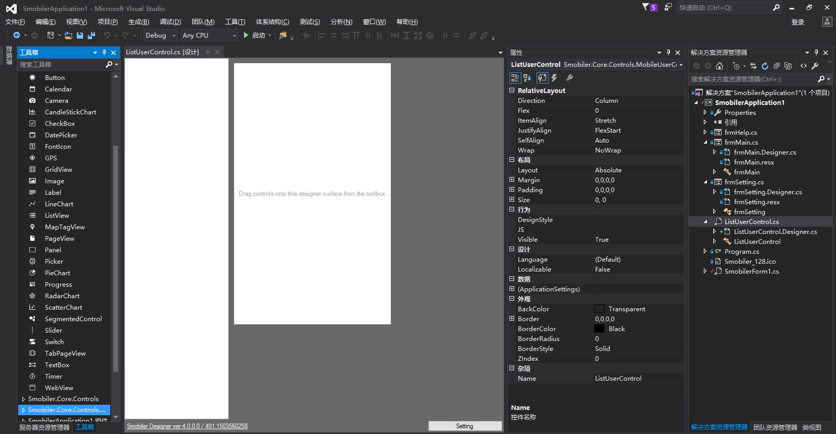Click the Transparent BackColor swatch
This screenshot has width=836, height=434.
coord(599,309)
